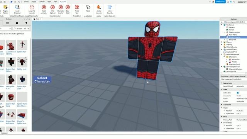Open the Easy Weld plugin

point(68,9)
